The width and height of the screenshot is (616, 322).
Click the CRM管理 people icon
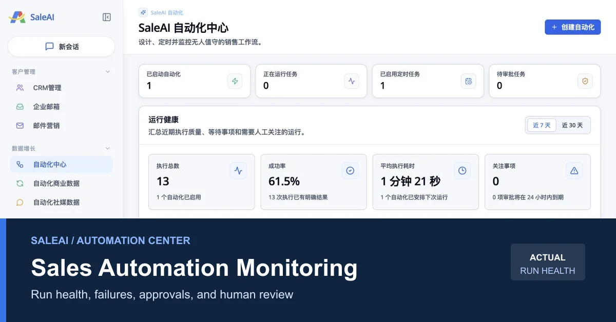(x=20, y=88)
